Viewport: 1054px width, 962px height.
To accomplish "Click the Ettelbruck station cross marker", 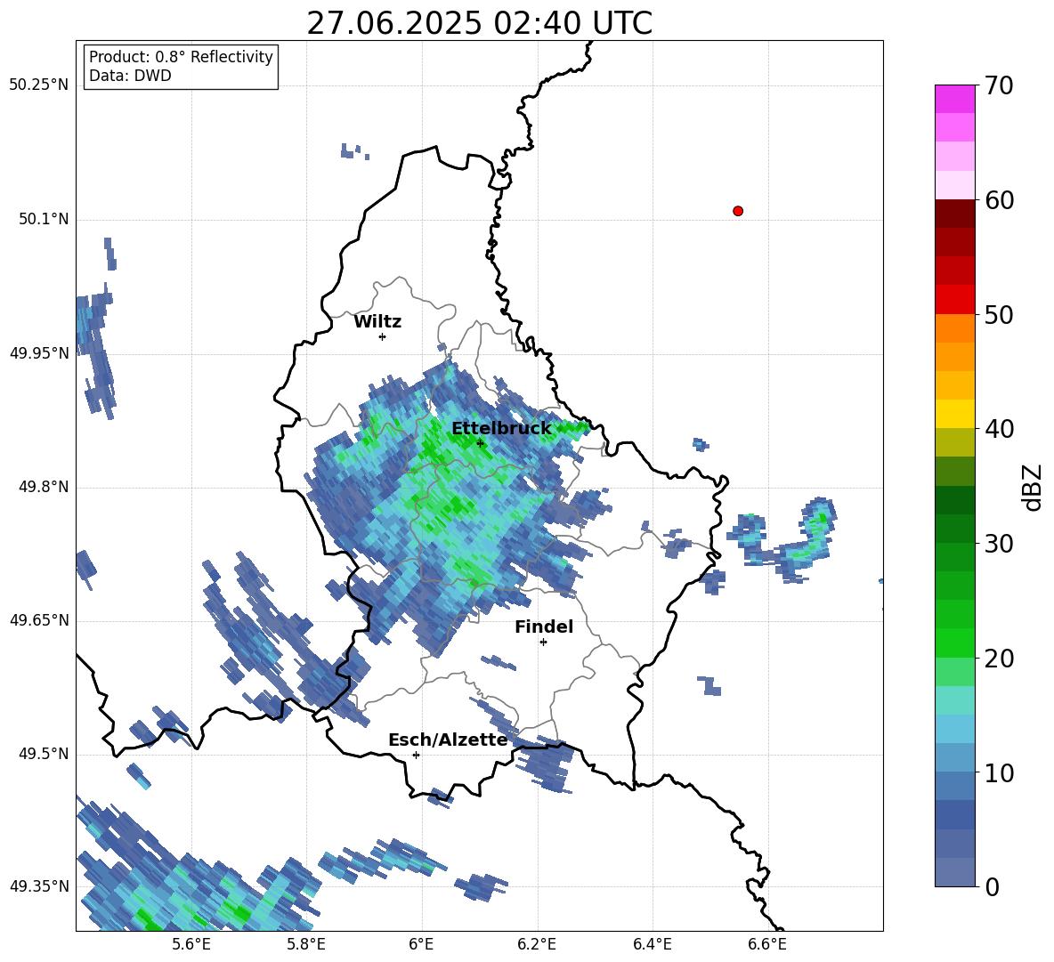I will click(479, 443).
